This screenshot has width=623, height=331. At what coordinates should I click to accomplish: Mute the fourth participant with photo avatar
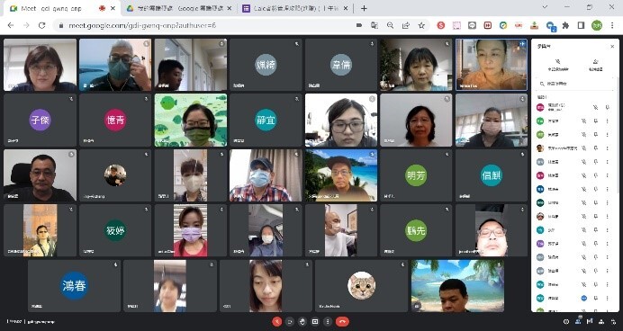coord(583,148)
